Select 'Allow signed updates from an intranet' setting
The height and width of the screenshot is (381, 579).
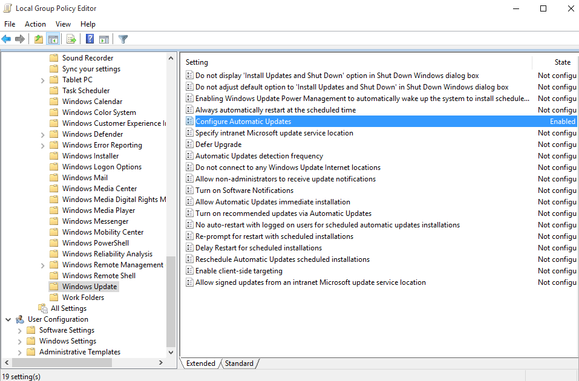click(x=310, y=282)
